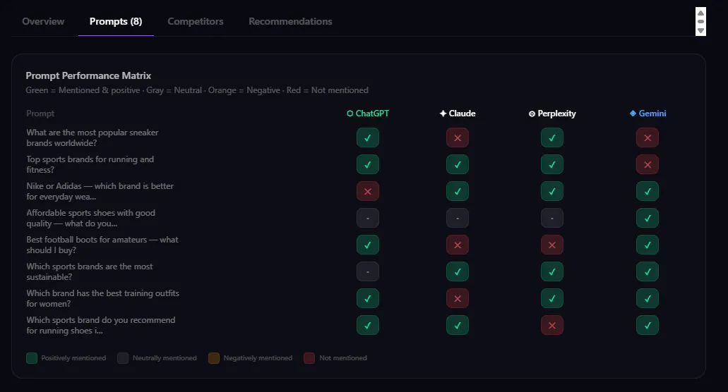Click Claude checkmark for running and fitness prompt
The image size is (728, 392).
pyautogui.click(x=458, y=164)
